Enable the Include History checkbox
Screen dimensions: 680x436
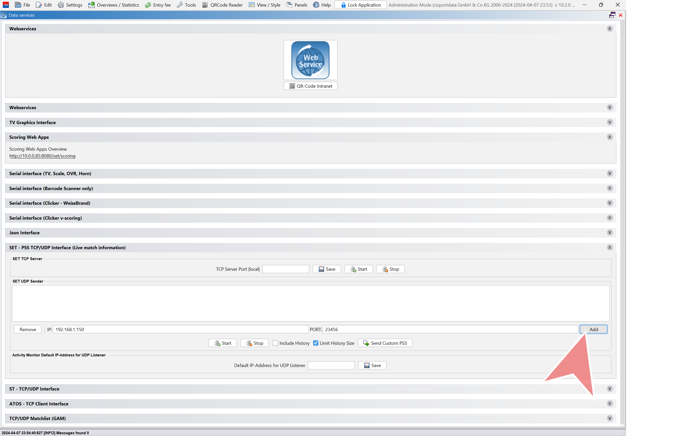click(x=275, y=343)
